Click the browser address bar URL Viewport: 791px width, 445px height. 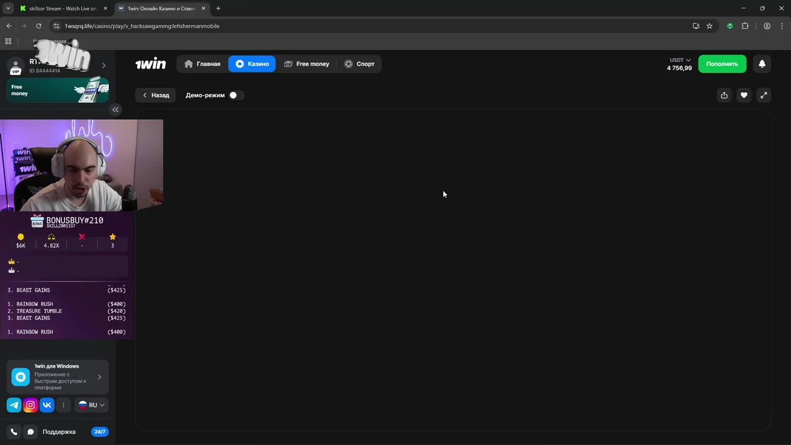[x=142, y=26]
